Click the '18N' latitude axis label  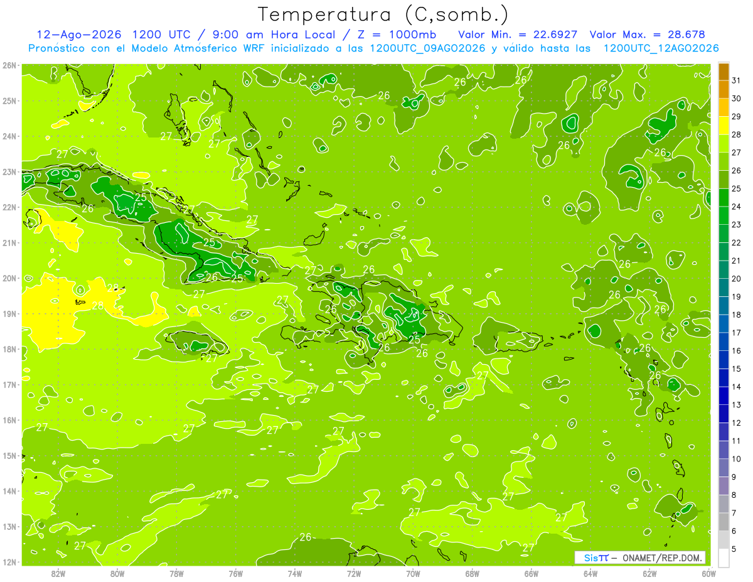pos(9,349)
